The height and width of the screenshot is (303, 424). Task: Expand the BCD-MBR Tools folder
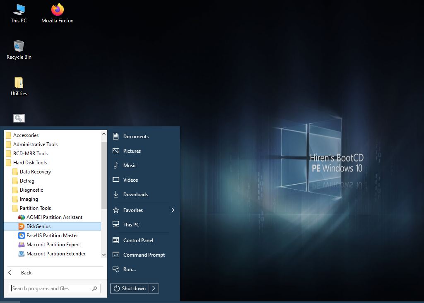(30, 154)
